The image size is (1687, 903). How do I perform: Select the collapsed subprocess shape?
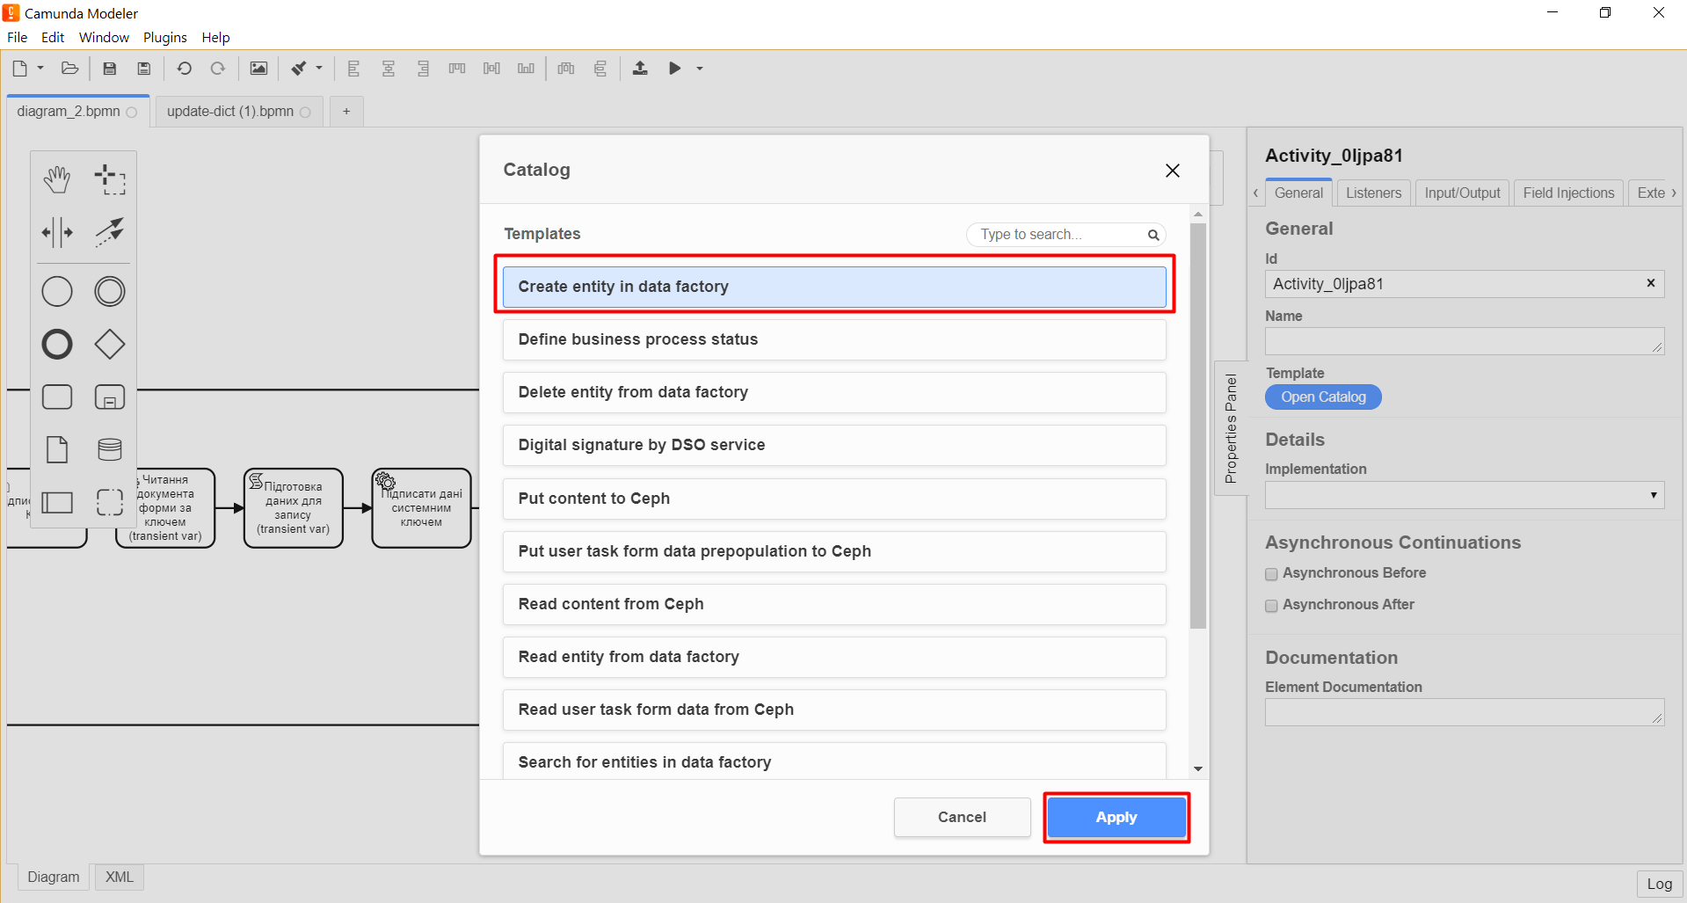click(110, 397)
